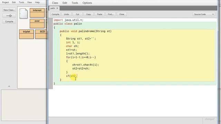Viewport: 221px width, 124px height.
Task: Close the palin tab with its X
Action: (x=57, y=8)
